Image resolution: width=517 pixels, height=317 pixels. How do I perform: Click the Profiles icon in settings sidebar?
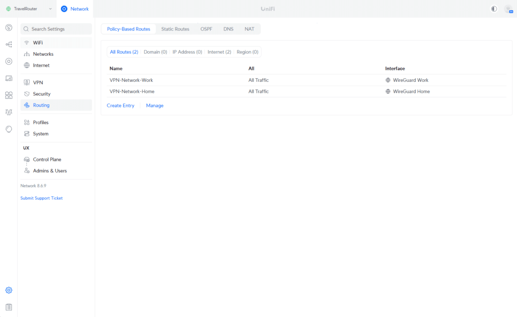27,122
